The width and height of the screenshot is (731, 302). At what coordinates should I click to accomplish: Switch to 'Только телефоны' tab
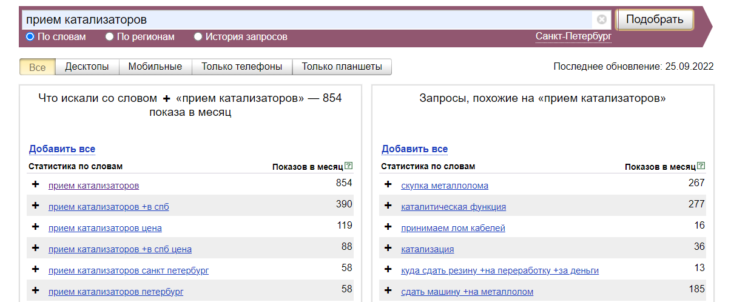(x=242, y=67)
